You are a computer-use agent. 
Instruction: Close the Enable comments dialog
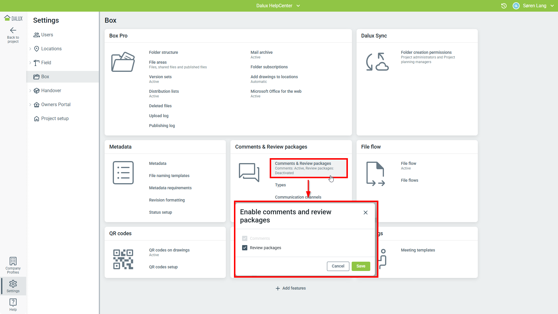pos(365,213)
